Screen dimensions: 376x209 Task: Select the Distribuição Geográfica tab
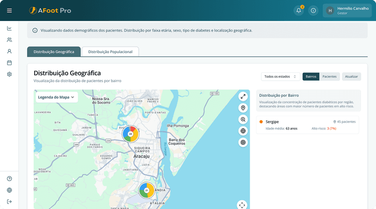point(54,52)
